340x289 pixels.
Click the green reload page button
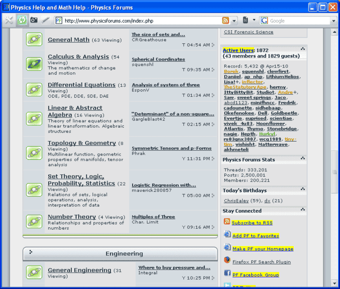[22, 20]
